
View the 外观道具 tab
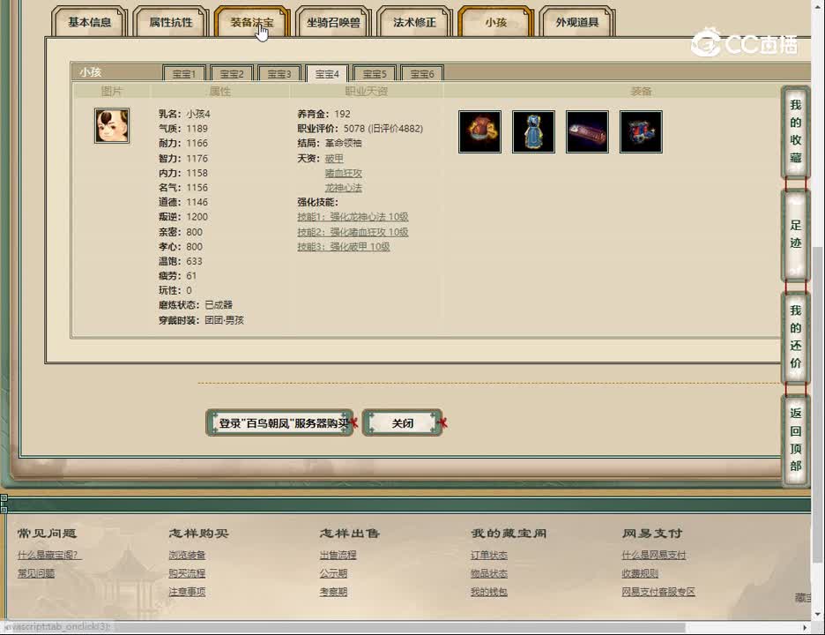click(577, 21)
